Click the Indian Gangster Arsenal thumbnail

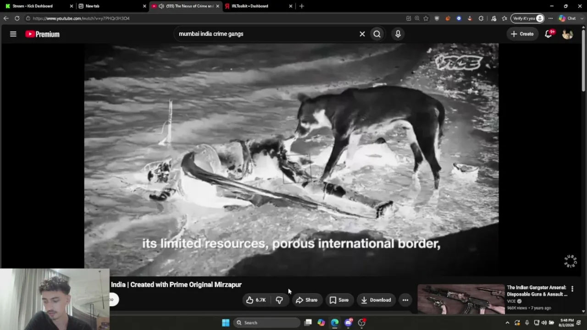pos(461,299)
